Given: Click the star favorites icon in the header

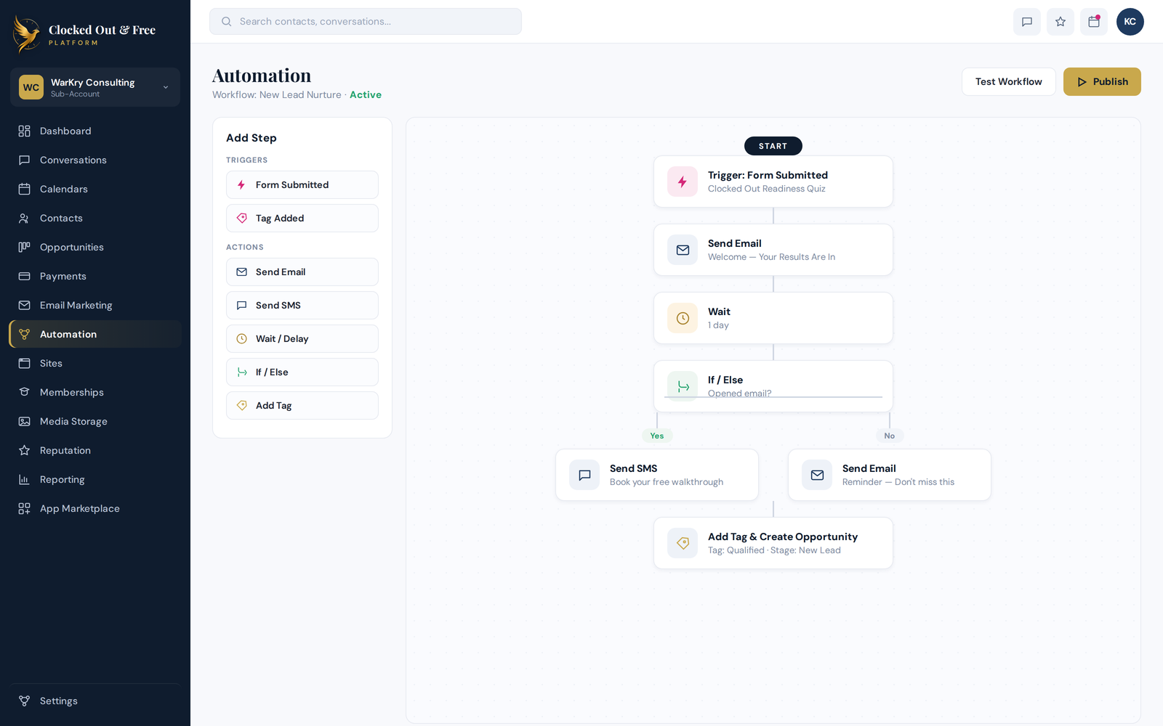Looking at the screenshot, I should tap(1060, 22).
